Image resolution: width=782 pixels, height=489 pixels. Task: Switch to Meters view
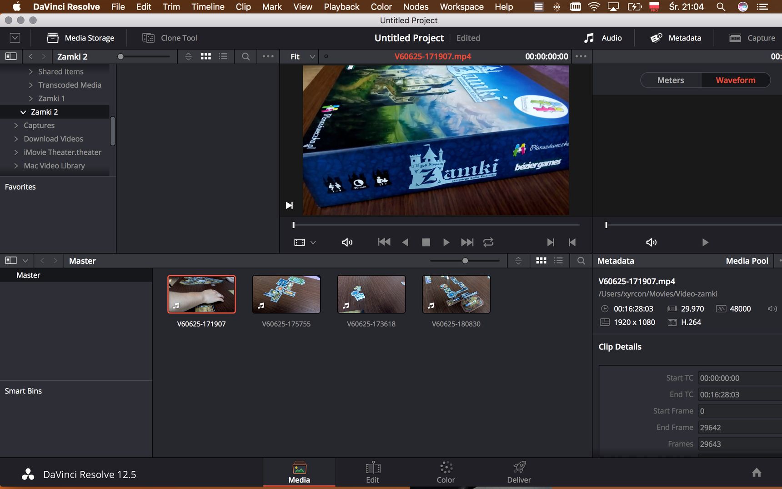tap(671, 80)
